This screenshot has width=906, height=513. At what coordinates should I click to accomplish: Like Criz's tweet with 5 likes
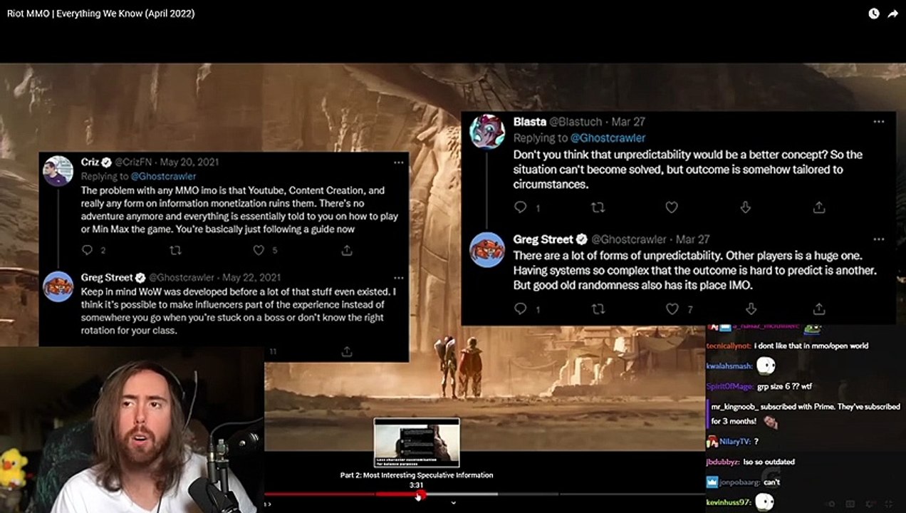click(259, 250)
